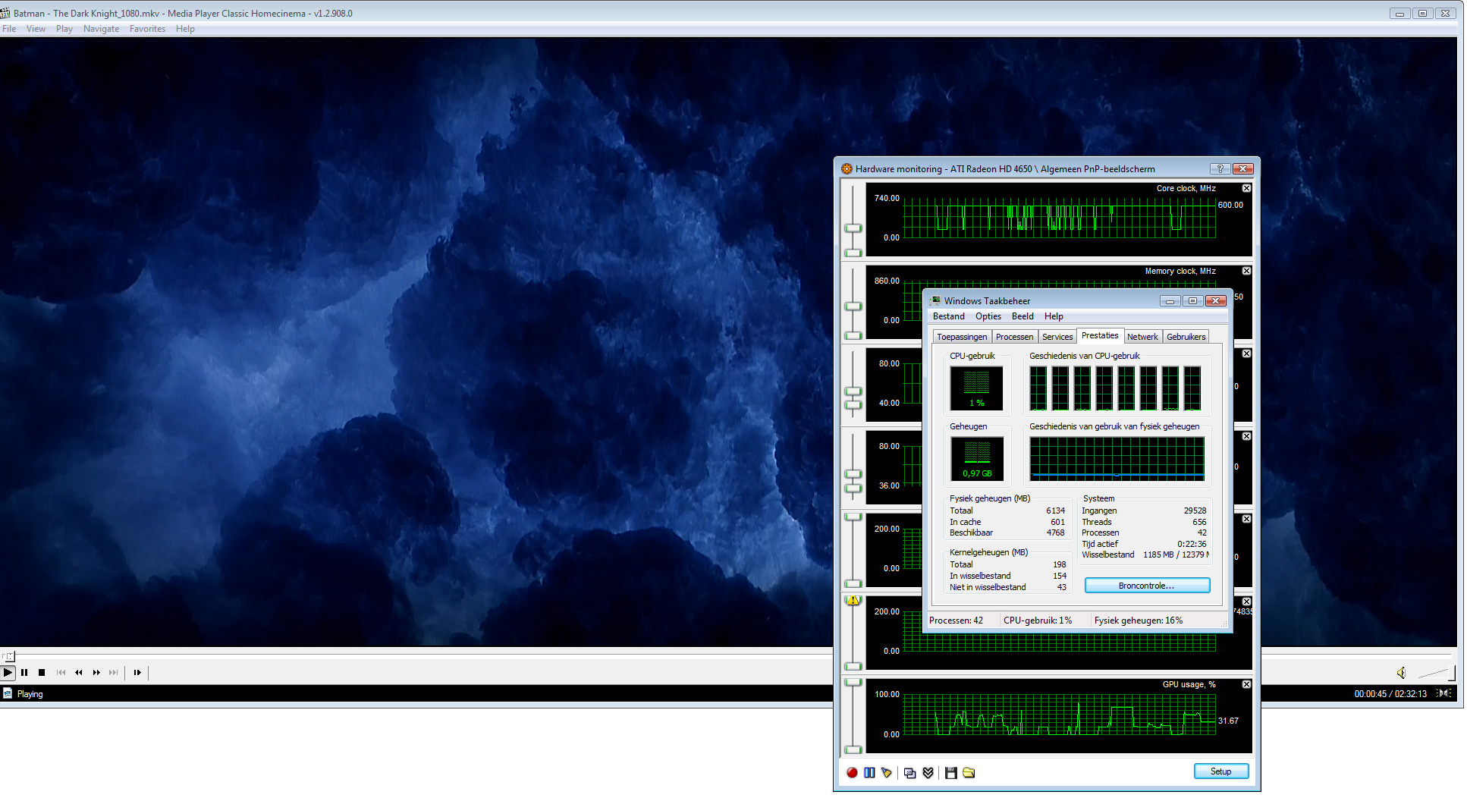The width and height of the screenshot is (1467, 798).
Task: Hide the GPU usage graph panel
Action: pyautogui.click(x=1246, y=684)
